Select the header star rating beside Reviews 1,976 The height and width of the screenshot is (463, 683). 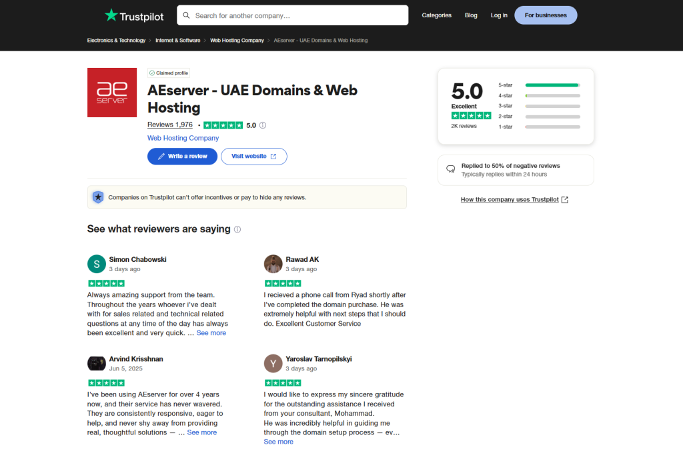pyautogui.click(x=223, y=125)
